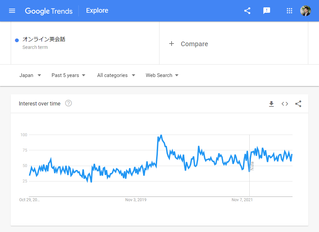The height and width of the screenshot is (232, 319).
Task: Click the plus icon beside Compare
Action: point(172,44)
